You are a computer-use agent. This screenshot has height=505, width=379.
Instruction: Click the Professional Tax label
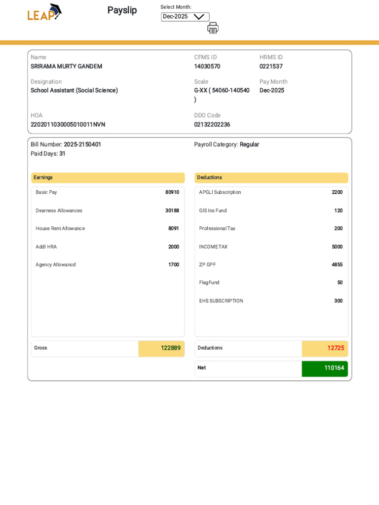coord(217,228)
